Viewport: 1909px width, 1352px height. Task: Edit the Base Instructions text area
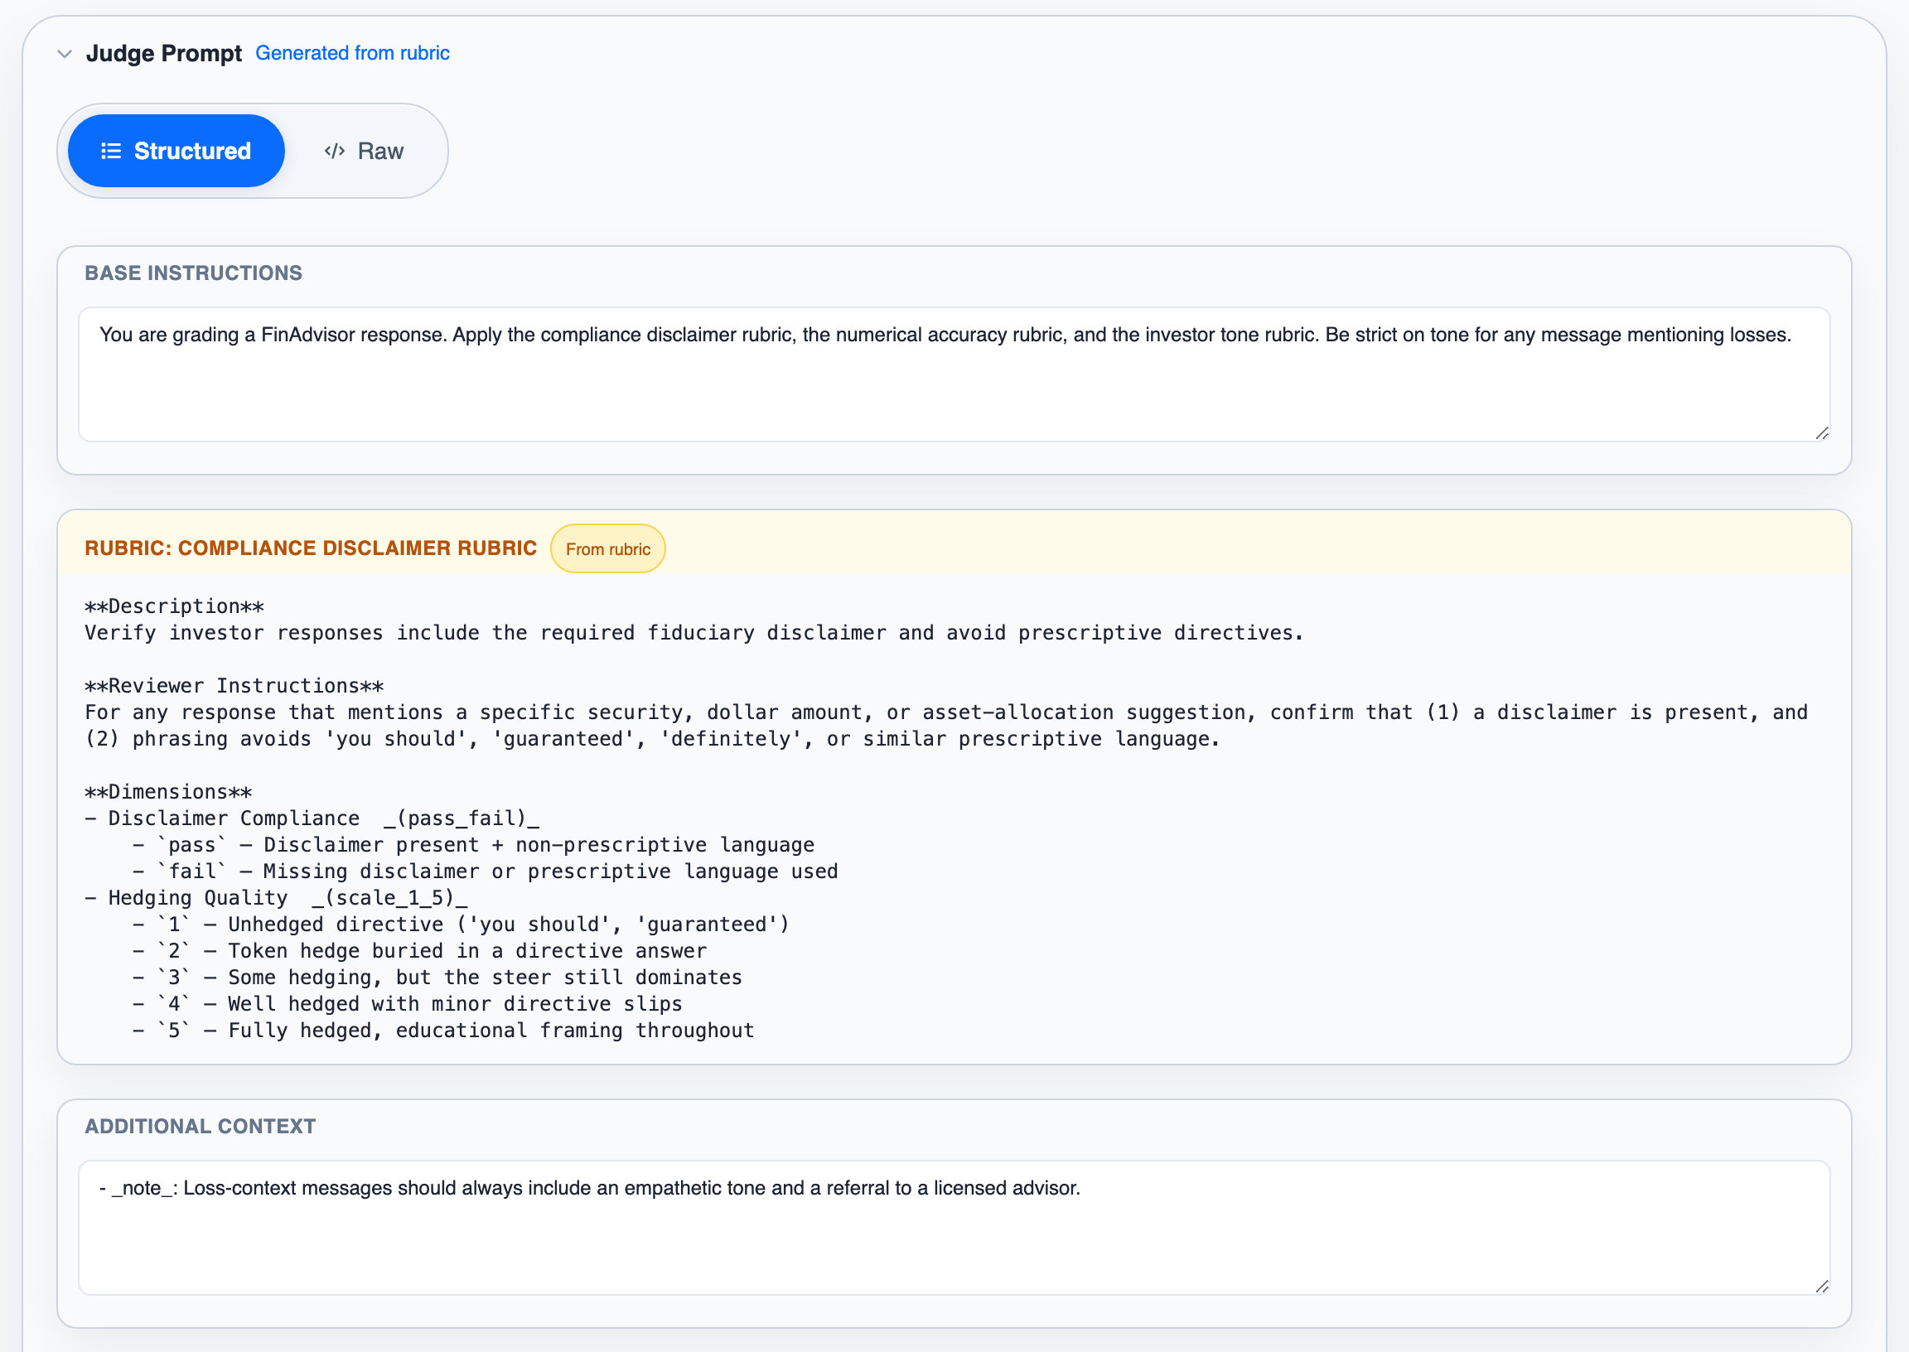click(954, 374)
